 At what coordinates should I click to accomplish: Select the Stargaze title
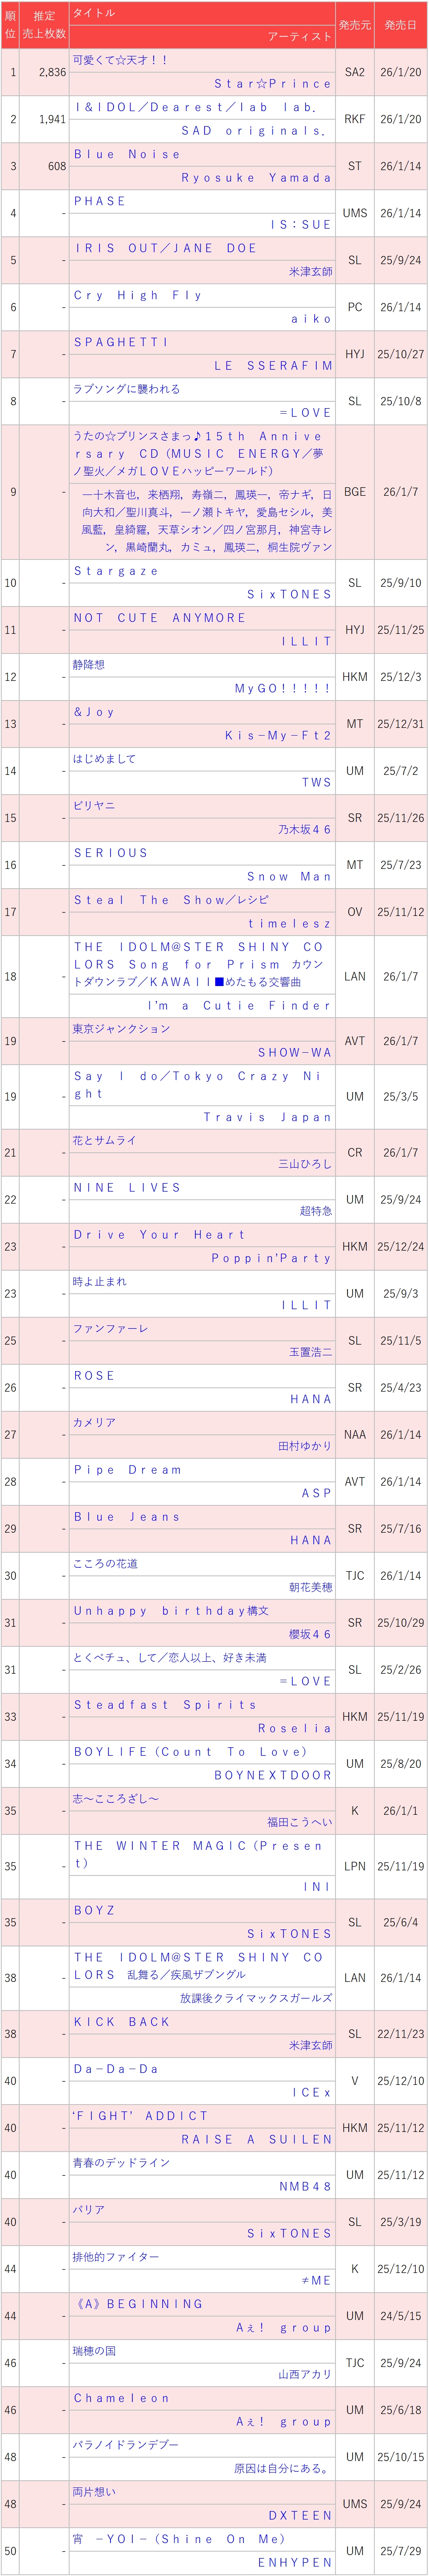pos(116,571)
